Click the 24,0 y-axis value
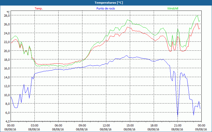This screenshot has height=132, width=212. click(7, 33)
